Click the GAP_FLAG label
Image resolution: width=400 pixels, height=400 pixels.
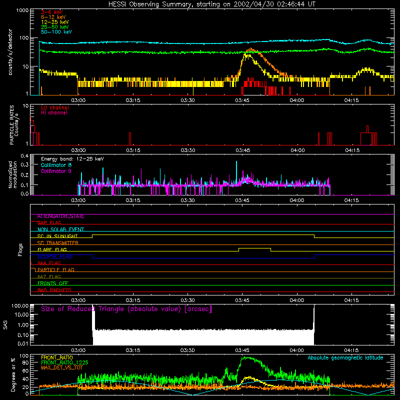coord(49,222)
